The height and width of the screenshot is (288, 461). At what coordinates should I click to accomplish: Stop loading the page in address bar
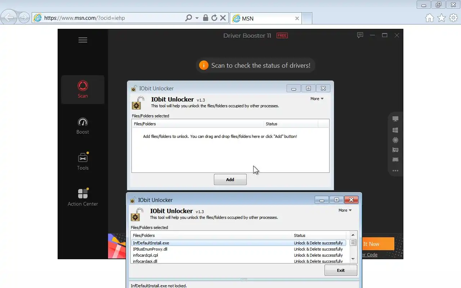pyautogui.click(x=223, y=18)
